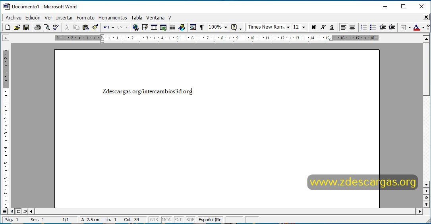Open the Insertar menu
The height and width of the screenshot is (224, 431).
64,17
